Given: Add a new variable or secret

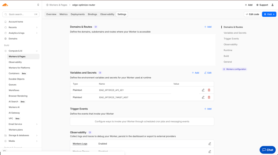Looking at the screenshot, I should coord(195,73).
